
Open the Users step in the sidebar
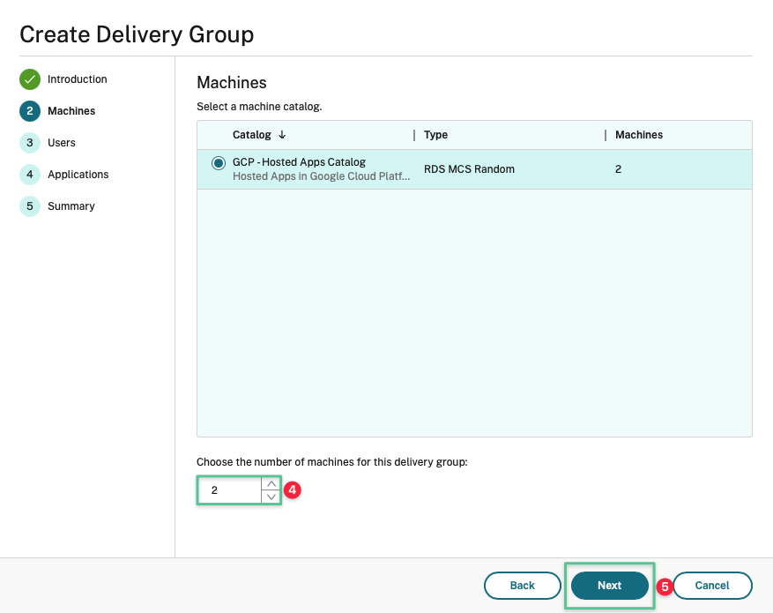(x=62, y=143)
